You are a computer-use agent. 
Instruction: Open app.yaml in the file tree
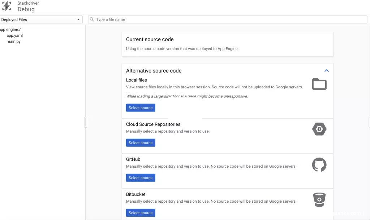click(14, 36)
